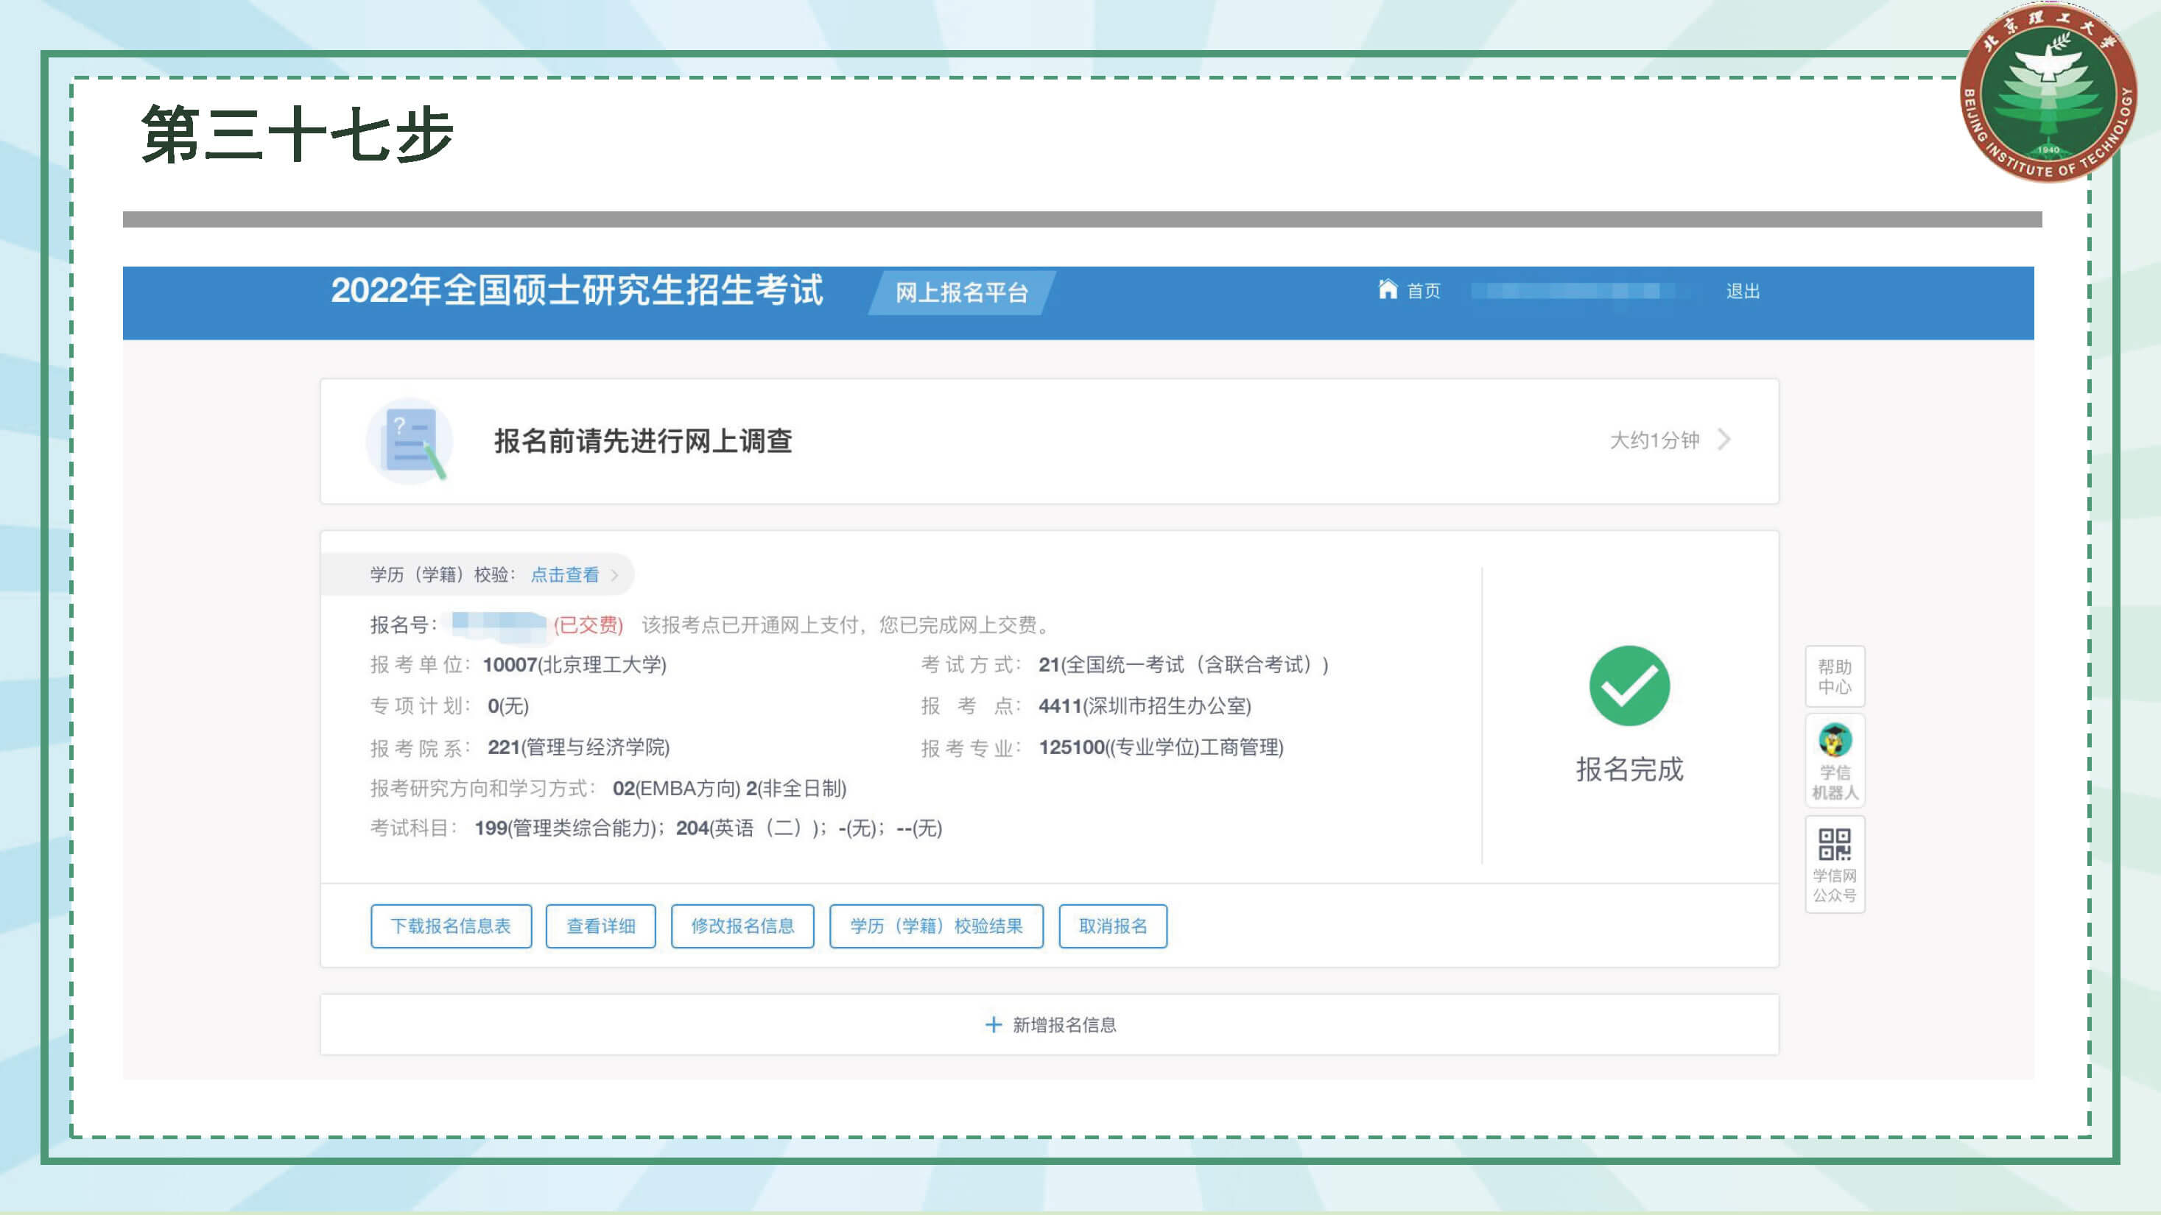
Task: Open the 学信网公众号 QR code icon
Action: pos(1835,845)
